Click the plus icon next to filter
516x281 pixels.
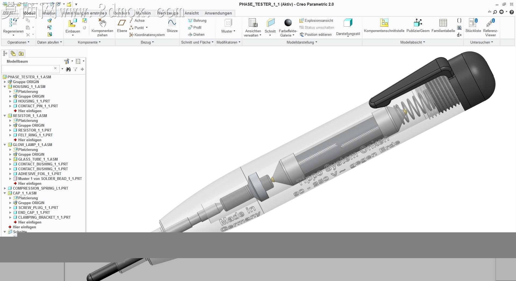[x=82, y=69]
